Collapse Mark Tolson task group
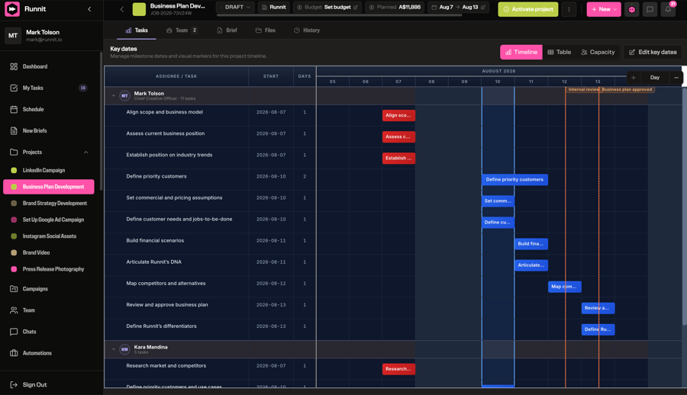The width and height of the screenshot is (687, 395). tap(114, 95)
